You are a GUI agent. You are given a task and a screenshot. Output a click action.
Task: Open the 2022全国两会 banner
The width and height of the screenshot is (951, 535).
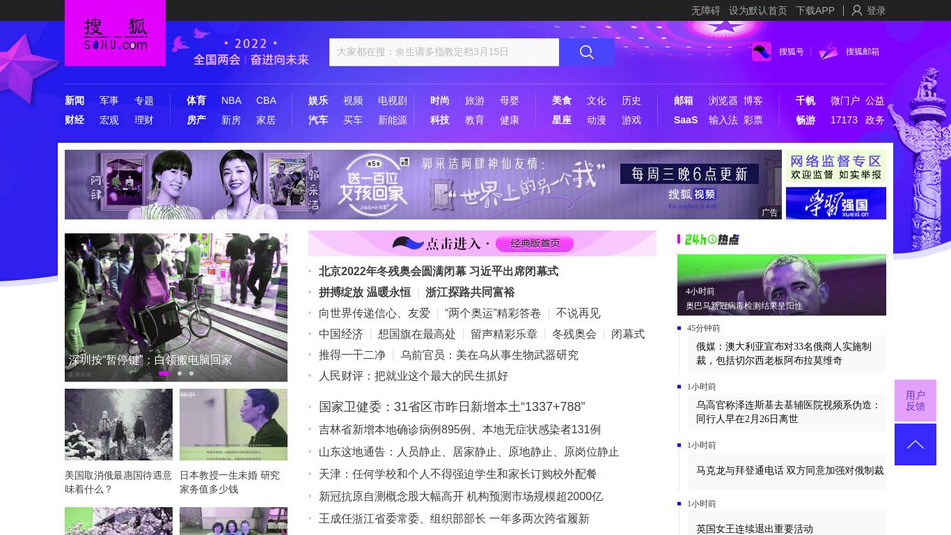click(x=241, y=52)
